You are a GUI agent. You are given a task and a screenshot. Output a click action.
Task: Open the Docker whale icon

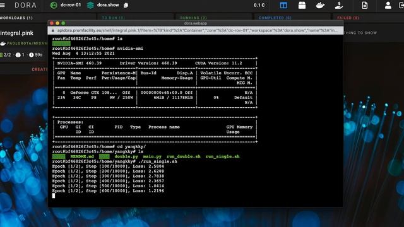tap(320, 5)
